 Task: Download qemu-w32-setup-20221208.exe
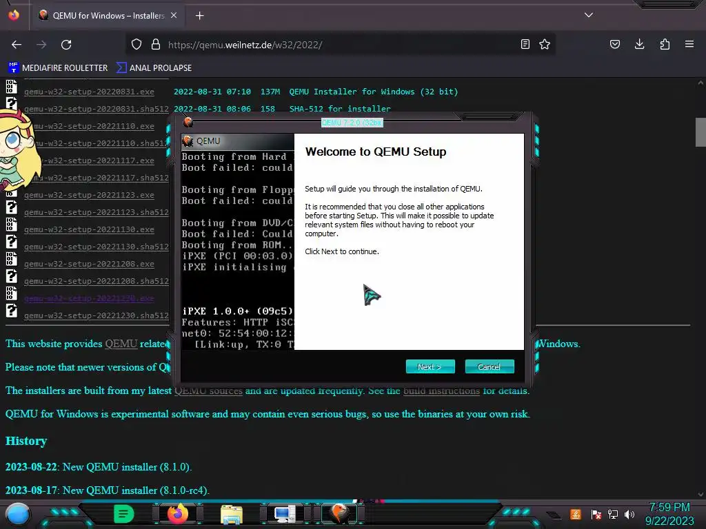89,264
